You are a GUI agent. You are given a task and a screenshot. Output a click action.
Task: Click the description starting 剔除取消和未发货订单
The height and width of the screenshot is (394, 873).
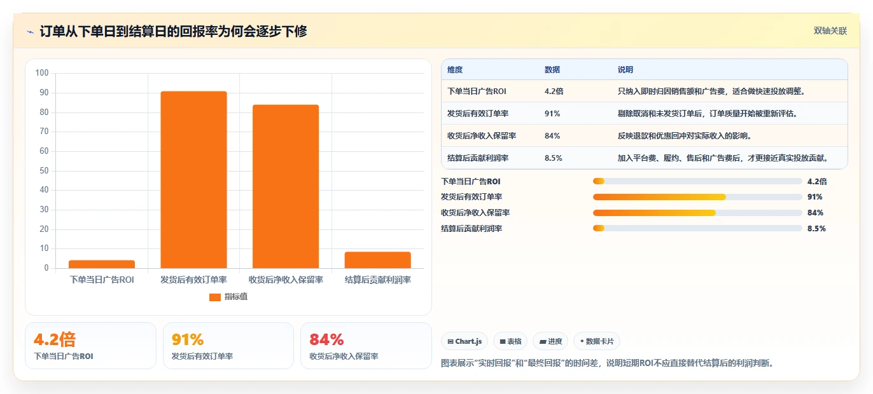[x=708, y=114]
